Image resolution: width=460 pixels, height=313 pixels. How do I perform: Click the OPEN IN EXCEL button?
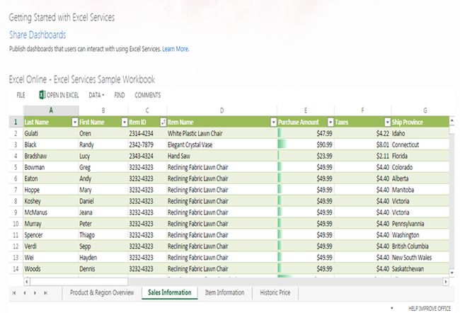(59, 95)
